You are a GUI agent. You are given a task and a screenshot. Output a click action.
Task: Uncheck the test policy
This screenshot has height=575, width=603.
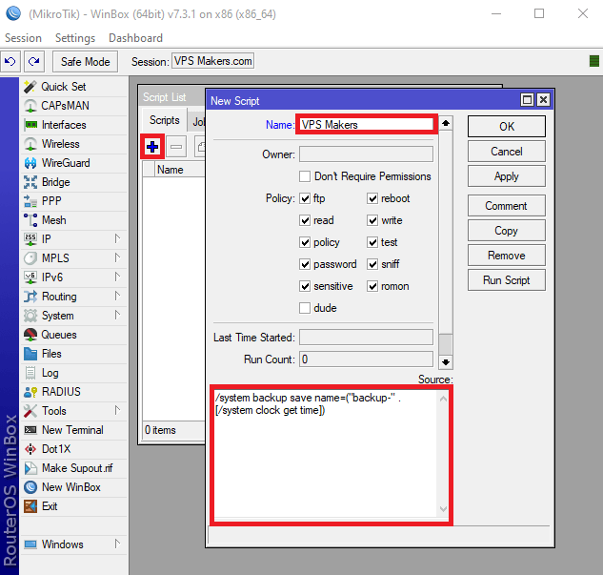pyautogui.click(x=372, y=242)
